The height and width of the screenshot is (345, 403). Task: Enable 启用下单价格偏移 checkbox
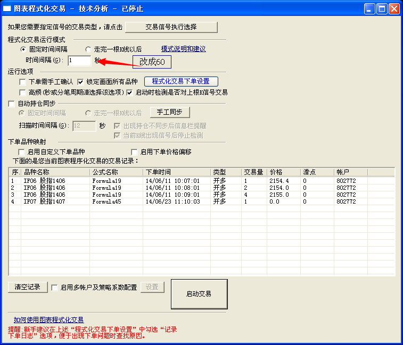134,152
